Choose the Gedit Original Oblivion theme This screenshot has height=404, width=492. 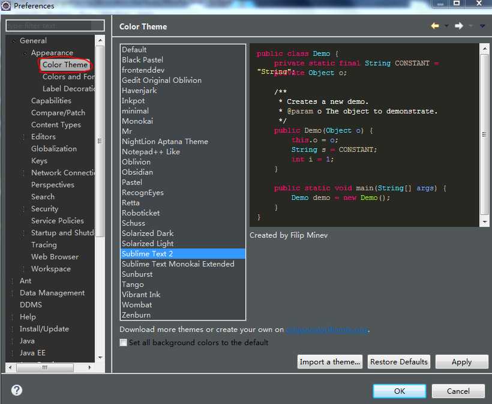click(183, 80)
